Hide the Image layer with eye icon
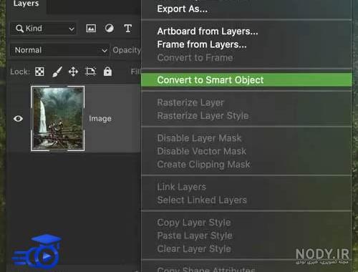 point(18,119)
